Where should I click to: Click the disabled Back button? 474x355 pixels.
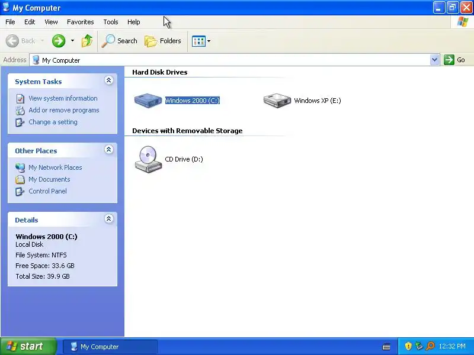[25, 41]
